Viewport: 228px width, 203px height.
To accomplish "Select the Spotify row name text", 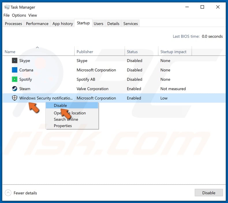I will pos(26,80).
